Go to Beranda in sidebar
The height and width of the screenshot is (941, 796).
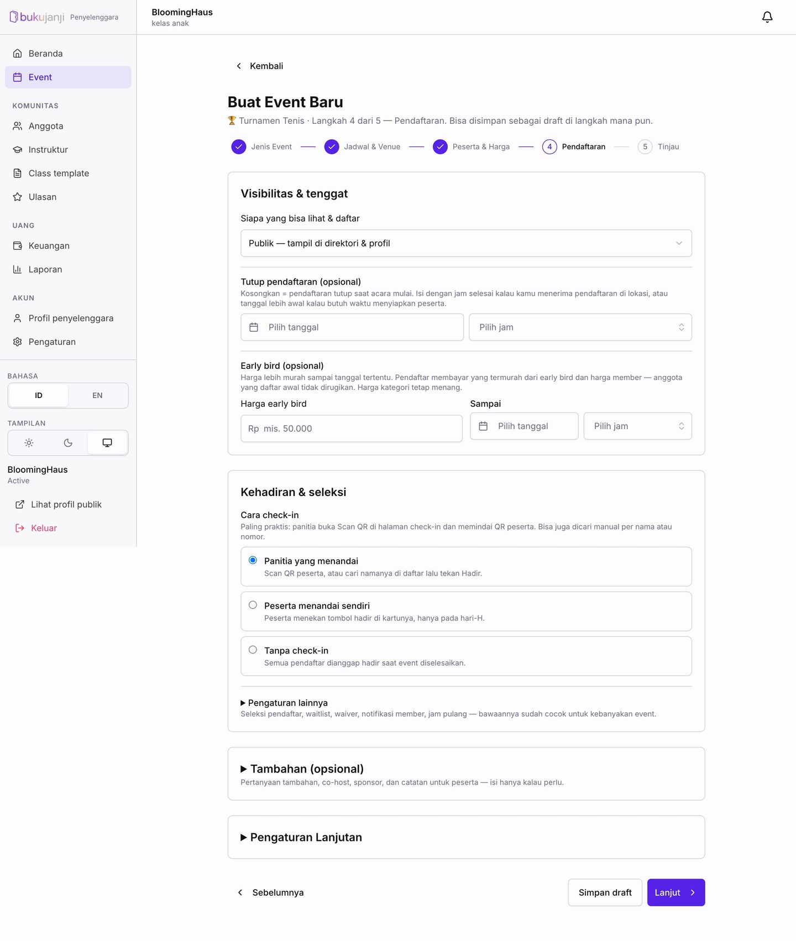click(x=68, y=54)
